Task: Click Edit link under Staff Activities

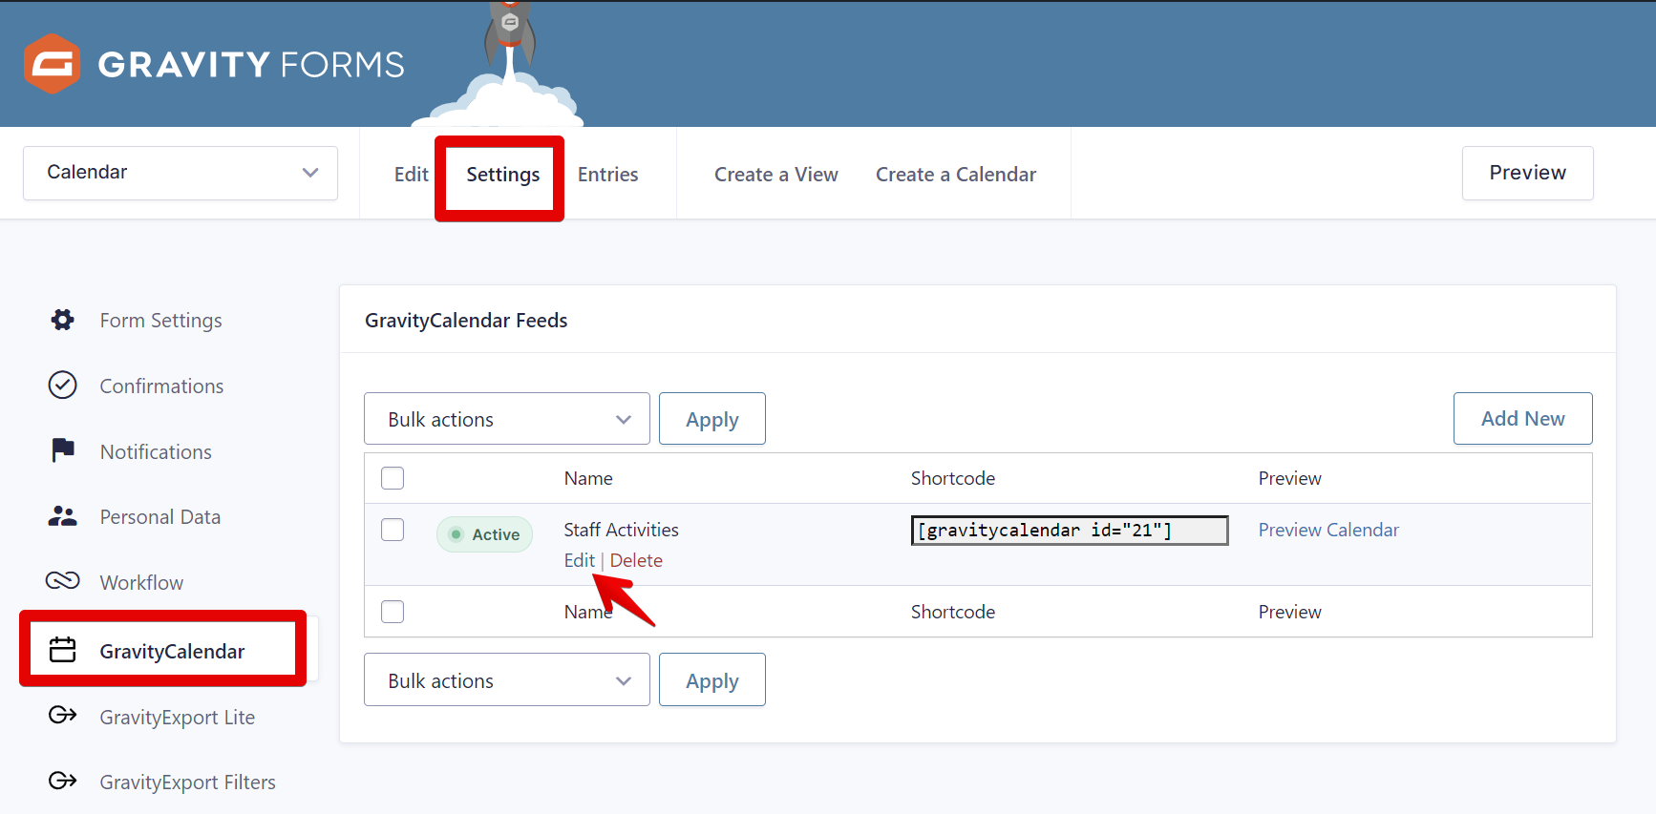Action: click(579, 560)
